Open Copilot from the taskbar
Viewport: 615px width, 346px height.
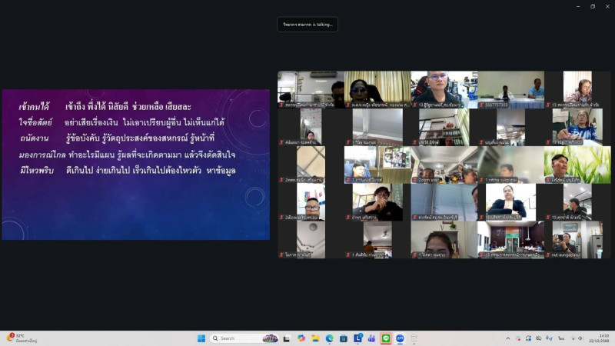[x=301, y=338]
